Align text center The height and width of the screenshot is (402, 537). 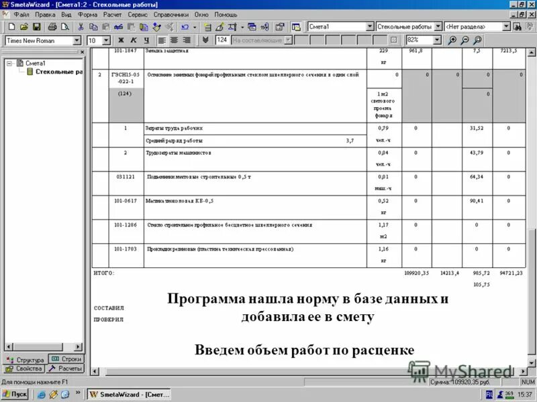pos(175,40)
